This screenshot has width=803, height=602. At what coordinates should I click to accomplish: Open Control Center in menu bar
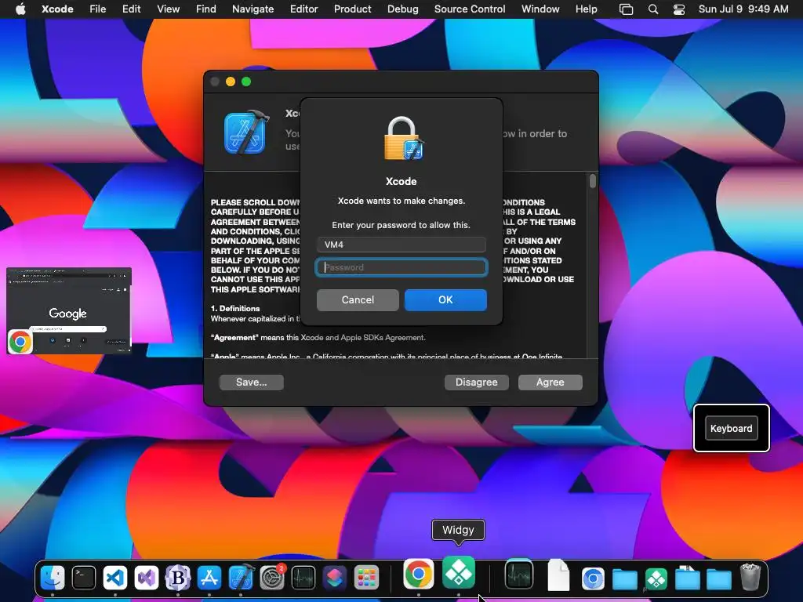pos(679,9)
